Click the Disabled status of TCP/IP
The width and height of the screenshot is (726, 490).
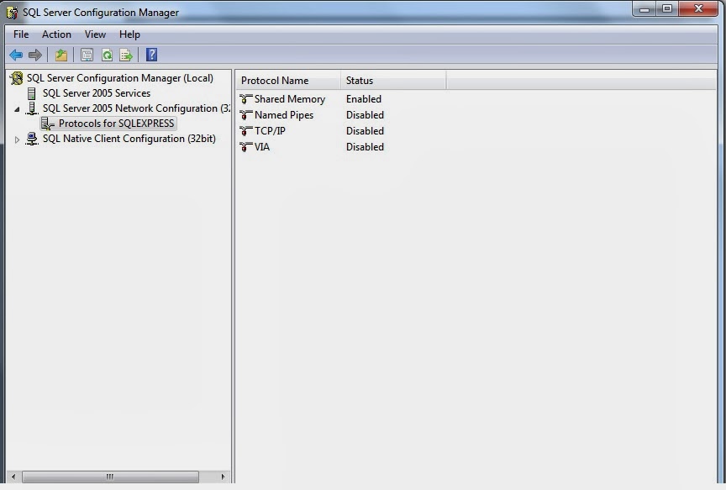[366, 131]
